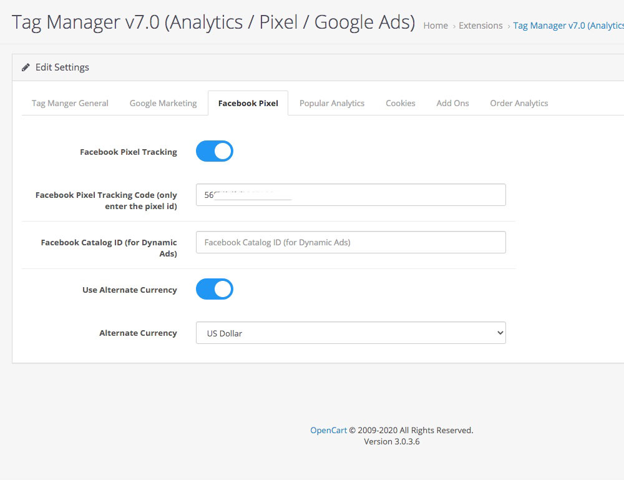The width and height of the screenshot is (624, 480).
Task: Click the Facebook Catalog ID label text
Action: (109, 248)
